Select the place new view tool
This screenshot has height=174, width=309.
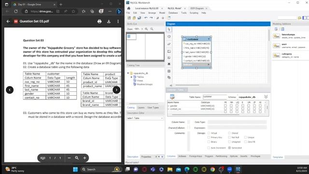169,77
